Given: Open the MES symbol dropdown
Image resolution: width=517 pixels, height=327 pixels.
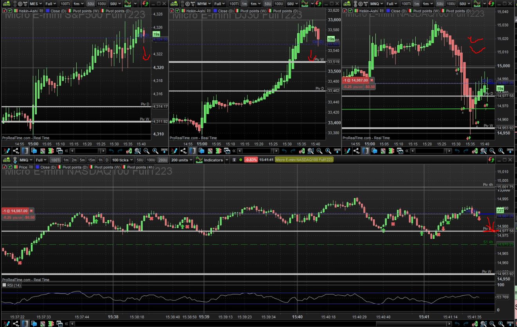Looking at the screenshot, I should [36, 4].
